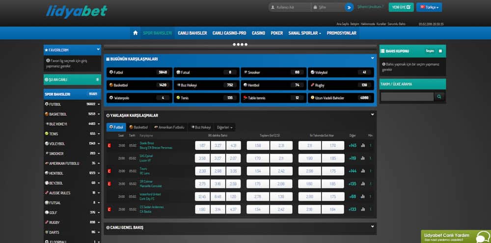Click the blue login arrow button
Image resolution: width=491 pixels, height=243 pixels.
349,7
